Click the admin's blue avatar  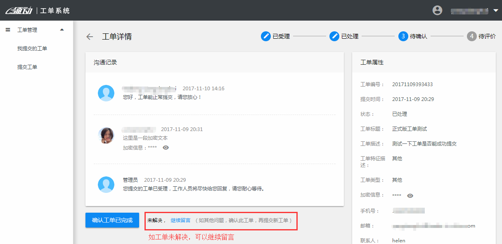coord(106,184)
